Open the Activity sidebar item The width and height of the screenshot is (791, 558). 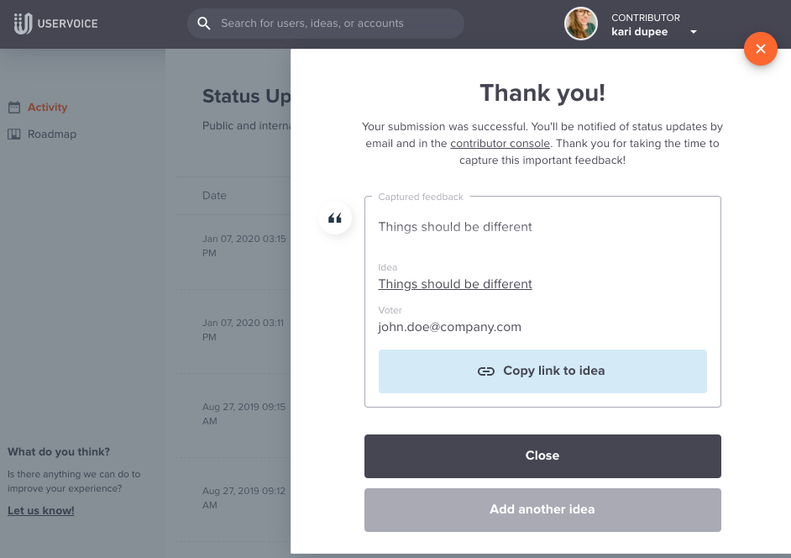pos(47,107)
